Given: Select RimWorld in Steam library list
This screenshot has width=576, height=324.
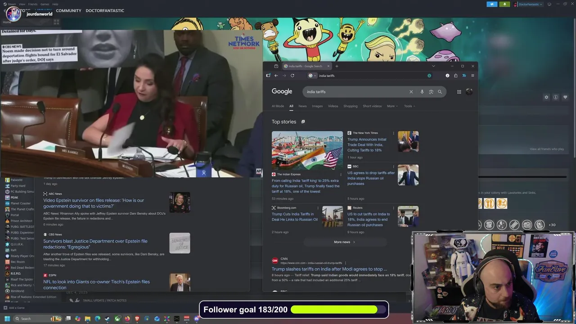Looking at the screenshot, I should click(17, 291).
